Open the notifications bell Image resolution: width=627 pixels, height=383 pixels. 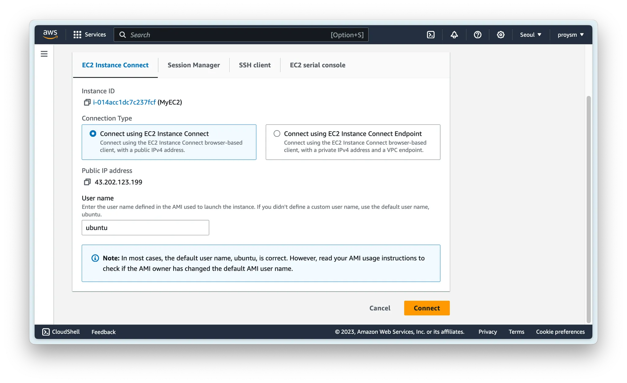tap(454, 35)
